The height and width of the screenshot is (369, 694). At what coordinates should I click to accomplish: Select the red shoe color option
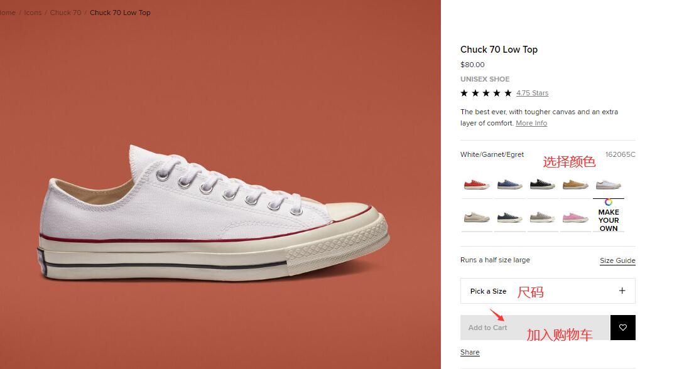point(477,184)
